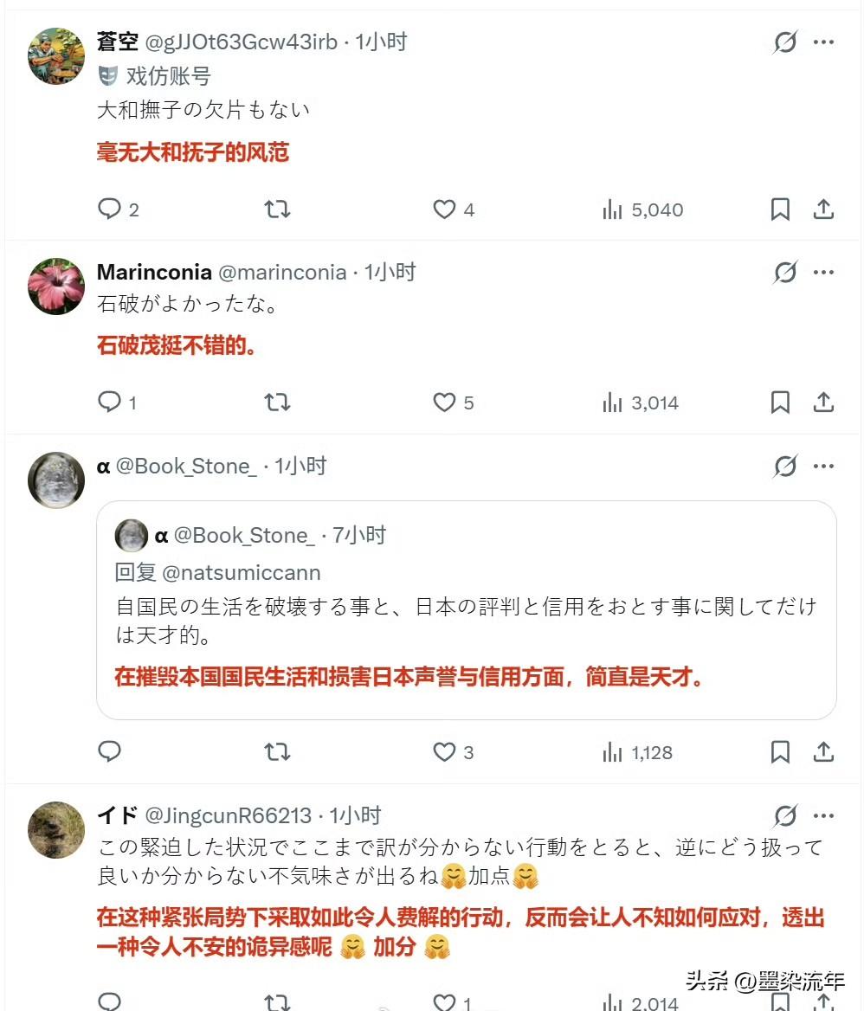Open the @marinconia profile handle
Screen dimensions: 864x1011
pos(282,272)
